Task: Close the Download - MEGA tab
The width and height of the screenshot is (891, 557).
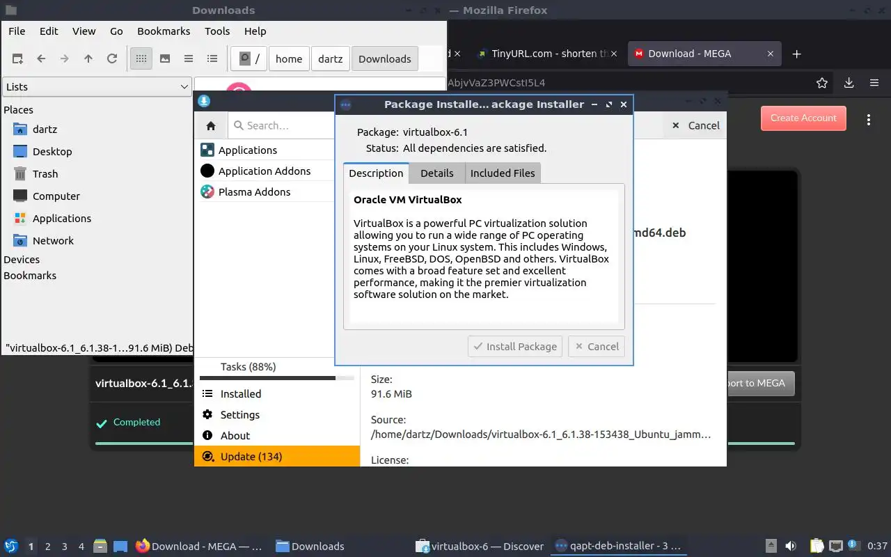Action: tap(771, 54)
